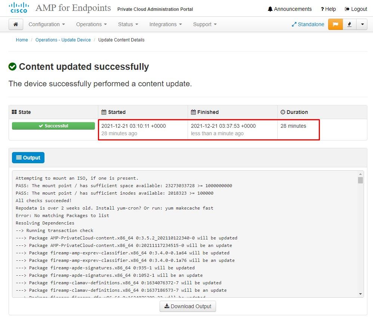Click the output scrollbar down arrow

[360, 294]
